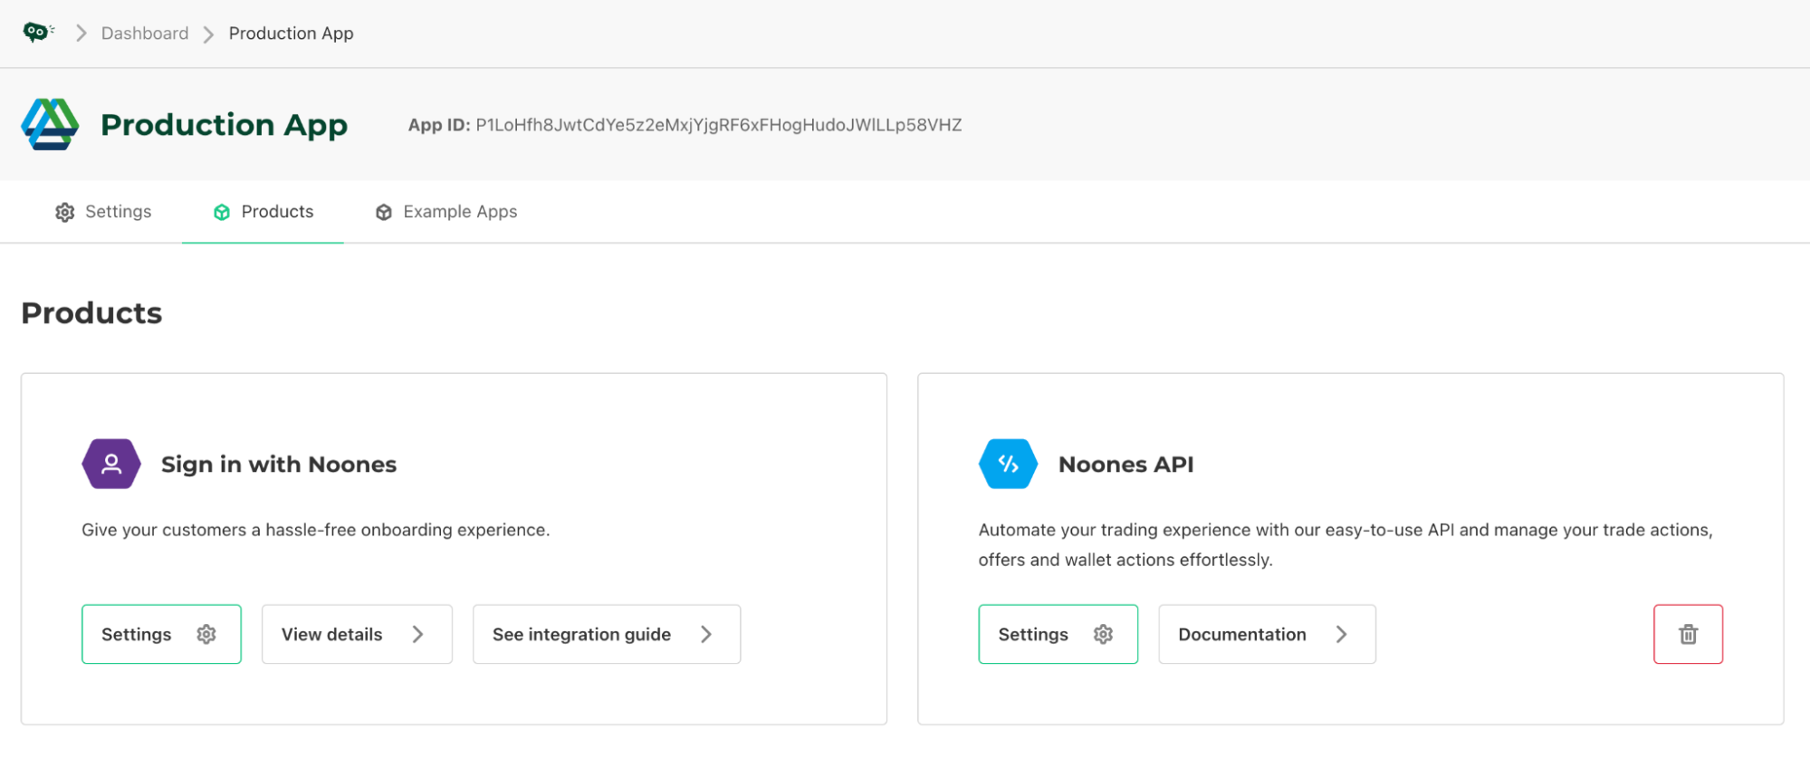Click the blue Noones API code icon
This screenshot has width=1810, height=778.
tap(1008, 464)
